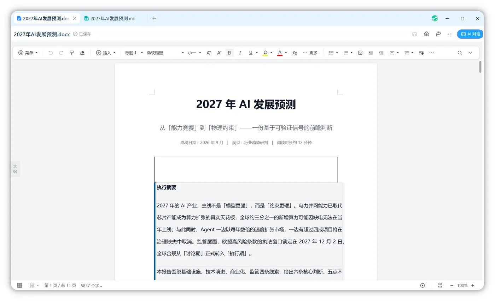495x301 pixels.
Task: Zoom in with the plus button
Action: [473, 285]
